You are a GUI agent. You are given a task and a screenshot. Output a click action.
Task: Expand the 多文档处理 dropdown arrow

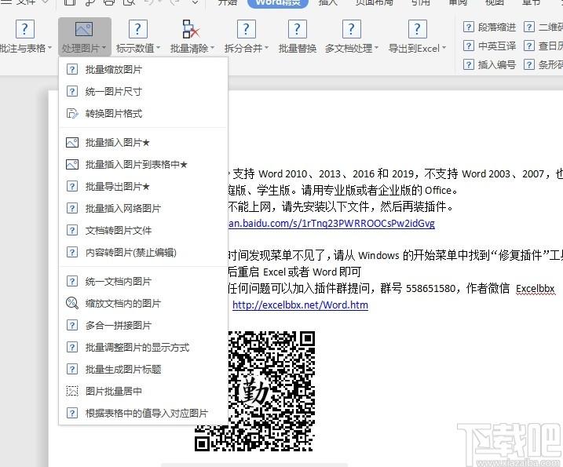coord(376,48)
